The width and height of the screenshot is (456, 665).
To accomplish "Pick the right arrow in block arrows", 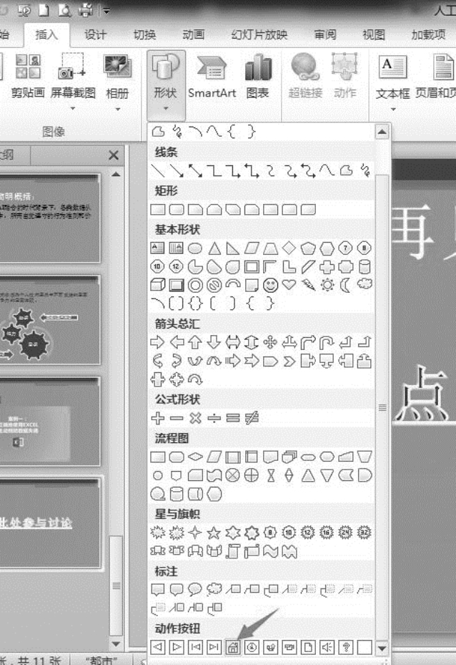I will click(x=158, y=342).
